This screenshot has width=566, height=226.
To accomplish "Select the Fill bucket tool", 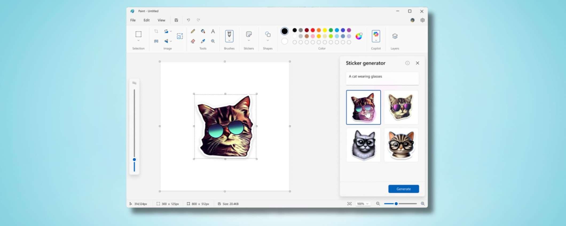I will pos(203,31).
